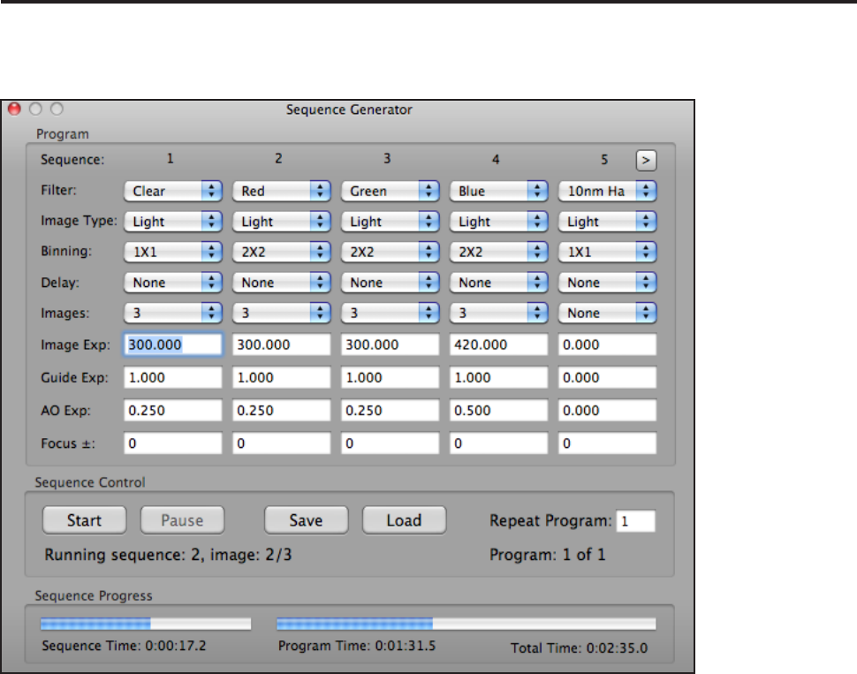Save the sequence program
Screen dimensions: 857x674
(306, 520)
